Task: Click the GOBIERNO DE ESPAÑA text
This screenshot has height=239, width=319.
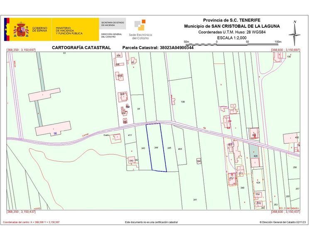Action: click(x=40, y=29)
